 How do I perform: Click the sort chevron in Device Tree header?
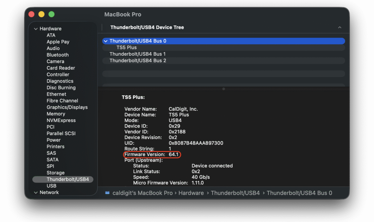coord(339,28)
